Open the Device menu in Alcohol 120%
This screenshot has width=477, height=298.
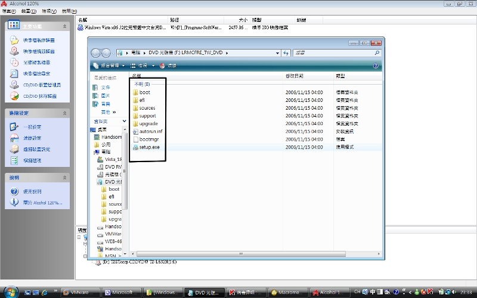[29, 11]
